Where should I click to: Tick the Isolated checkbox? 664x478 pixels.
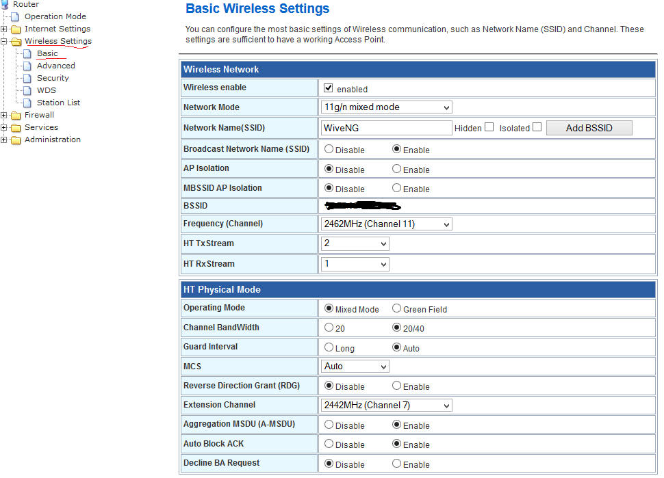(x=537, y=127)
